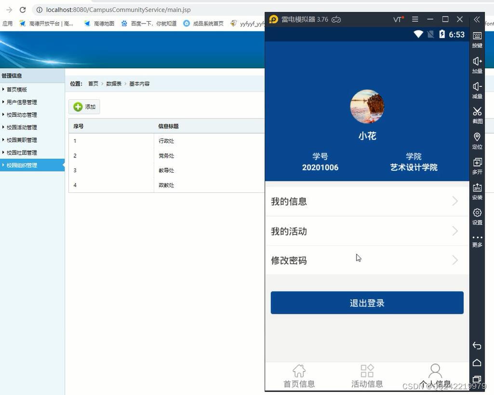Click the student number 20201006
This screenshot has height=395, width=494.
320,167
